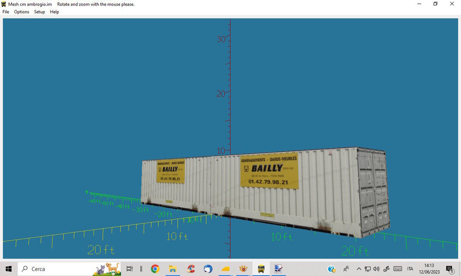The image size is (461, 276).
Task: Switch the ITA input language indicator
Action: pos(410,269)
